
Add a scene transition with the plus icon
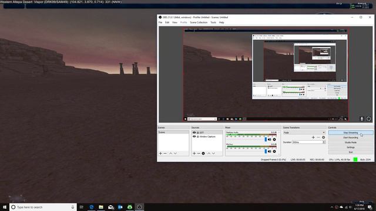313,137
